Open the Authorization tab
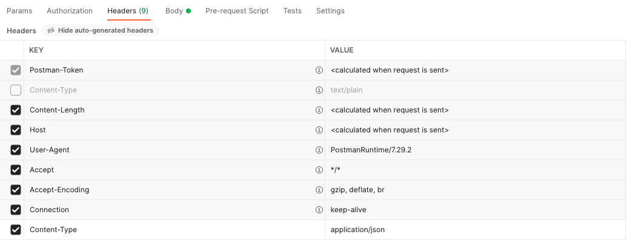 pyautogui.click(x=70, y=11)
